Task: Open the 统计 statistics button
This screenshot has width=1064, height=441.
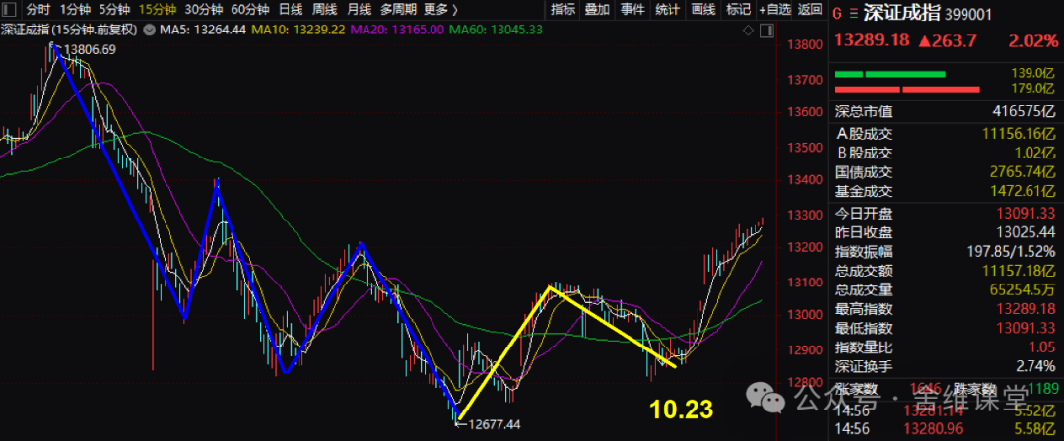Action: pyautogui.click(x=668, y=10)
